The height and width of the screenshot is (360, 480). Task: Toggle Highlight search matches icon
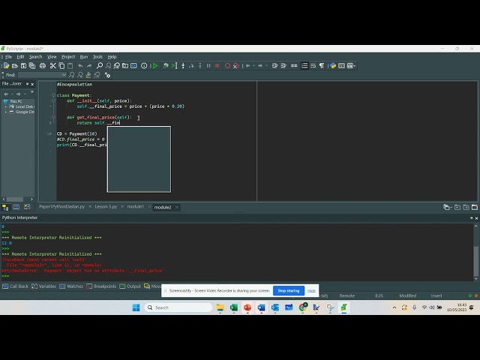88,75
